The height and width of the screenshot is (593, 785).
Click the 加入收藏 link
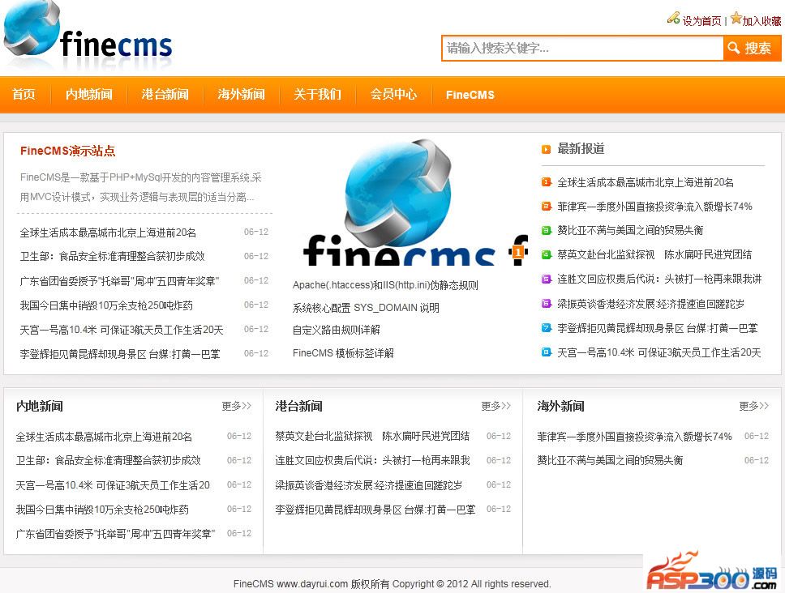click(x=761, y=21)
